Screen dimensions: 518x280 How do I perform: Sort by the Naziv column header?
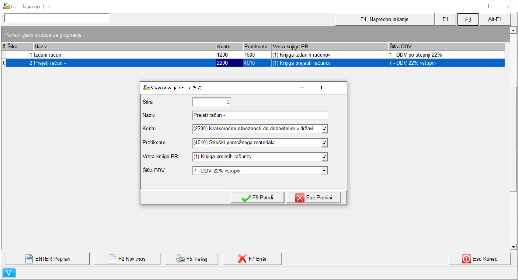(125, 46)
